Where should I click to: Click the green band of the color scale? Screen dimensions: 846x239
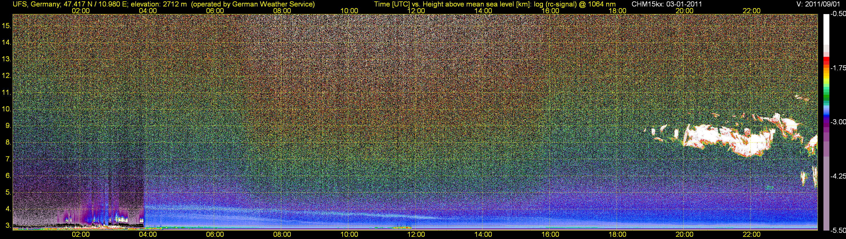[826, 95]
